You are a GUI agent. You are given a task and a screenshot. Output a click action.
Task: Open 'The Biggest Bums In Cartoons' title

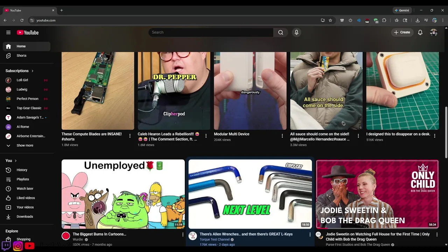tap(99, 234)
